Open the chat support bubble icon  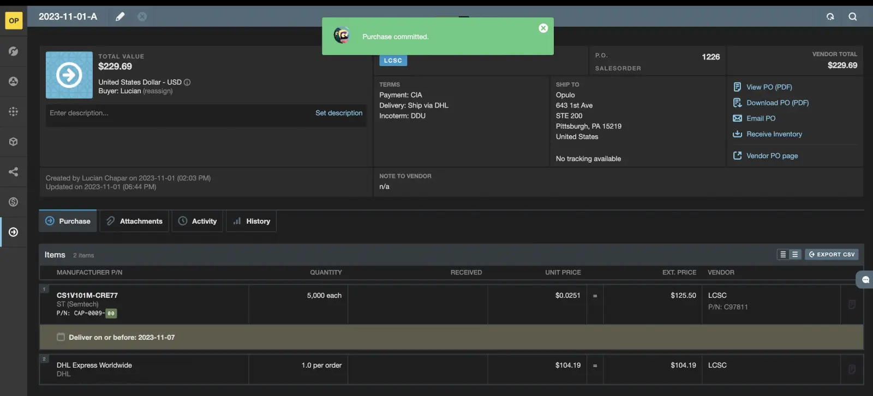tap(865, 280)
